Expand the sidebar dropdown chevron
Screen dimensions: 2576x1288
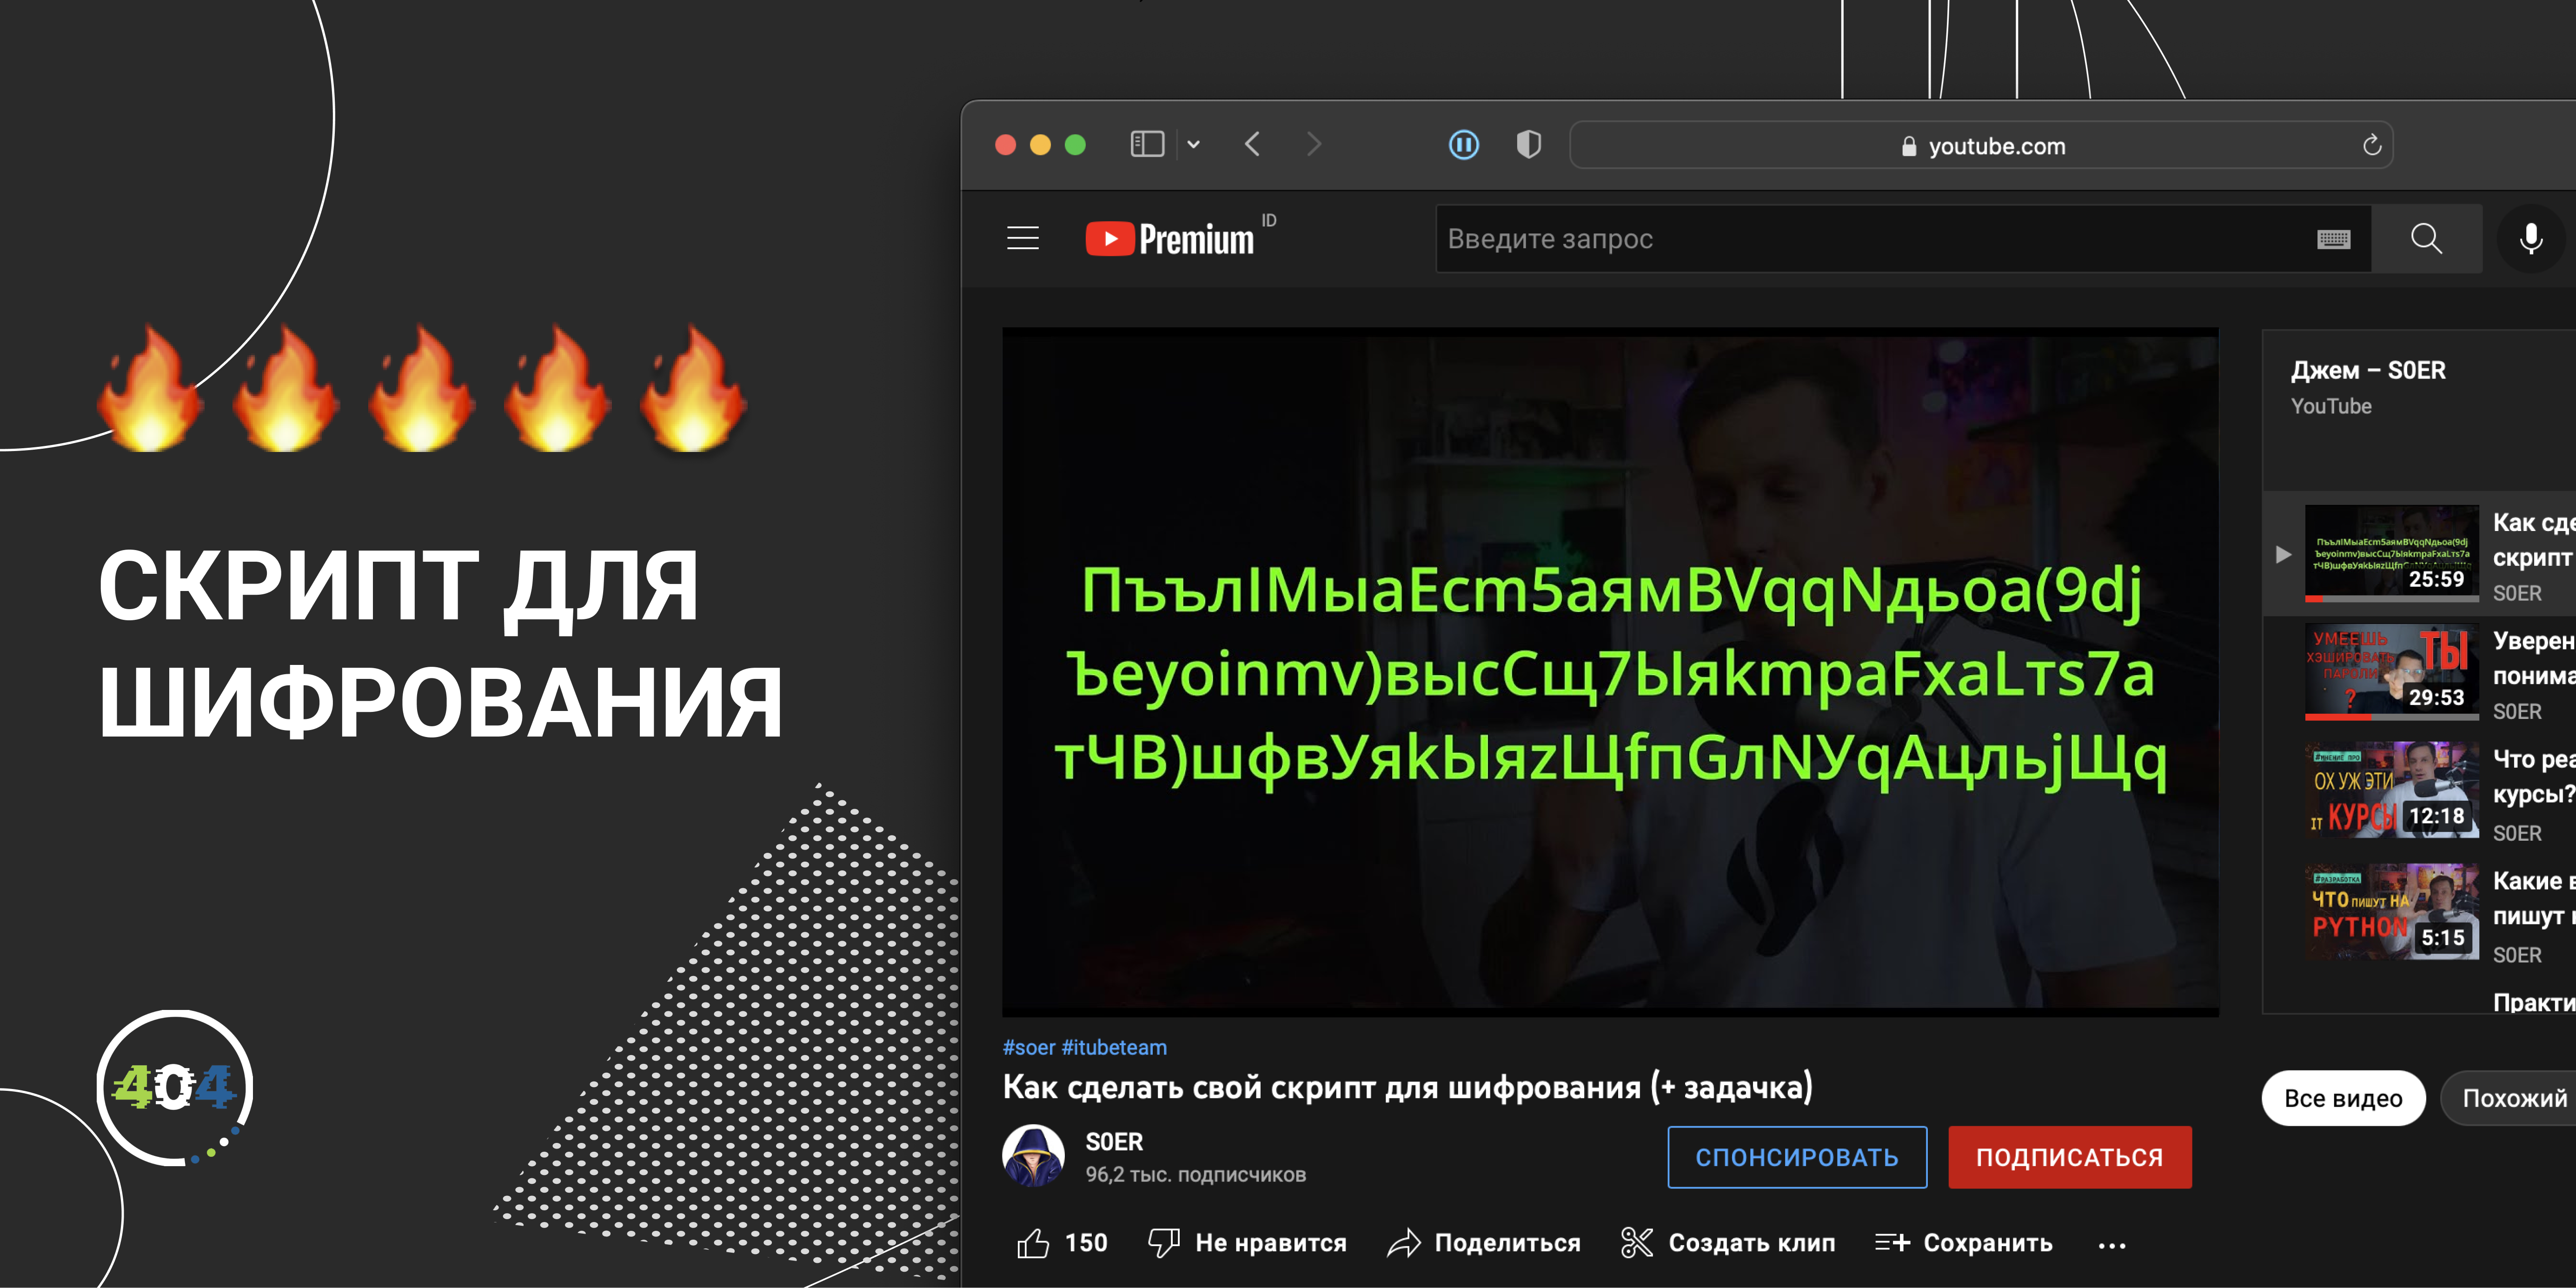pos(1194,144)
